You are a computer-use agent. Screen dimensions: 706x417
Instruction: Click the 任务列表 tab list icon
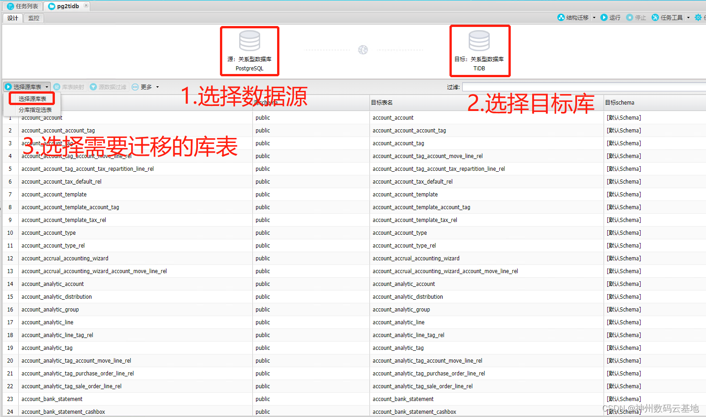11,6
